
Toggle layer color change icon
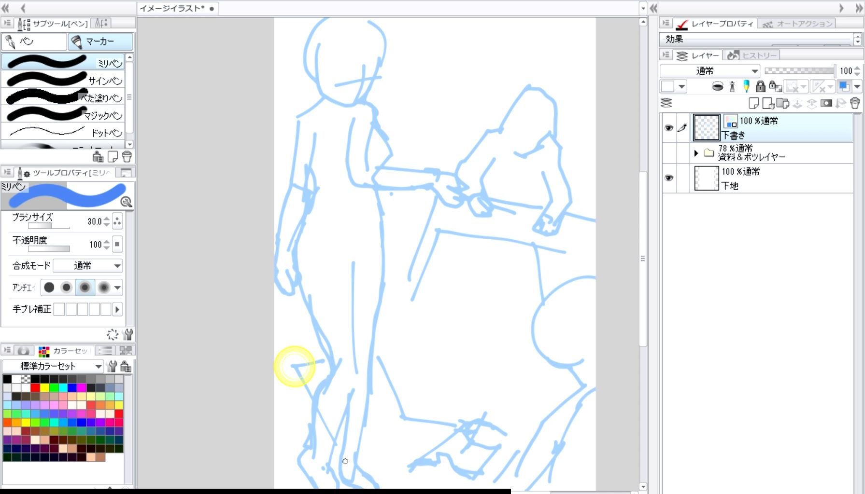tap(844, 87)
